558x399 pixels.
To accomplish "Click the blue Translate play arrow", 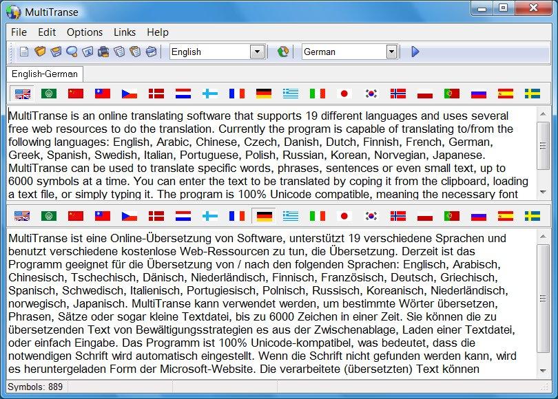I will tap(415, 52).
